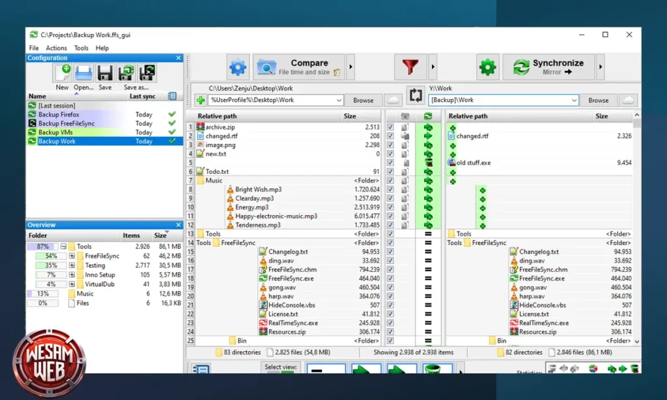Open synchronization settings via green gear

[x=487, y=66]
